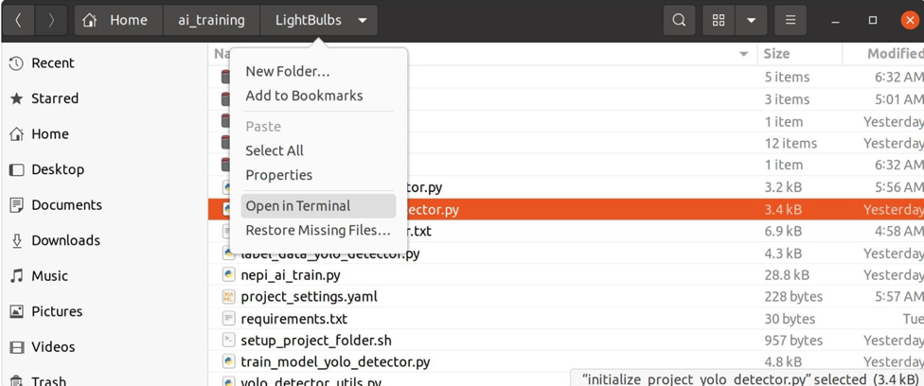Go forward with the right arrow

[51, 20]
